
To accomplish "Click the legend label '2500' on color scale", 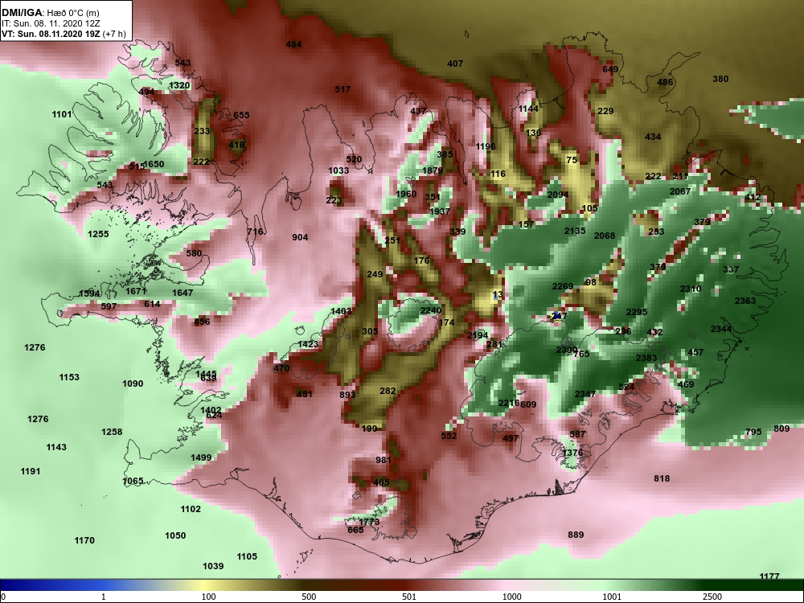I will (x=712, y=597).
